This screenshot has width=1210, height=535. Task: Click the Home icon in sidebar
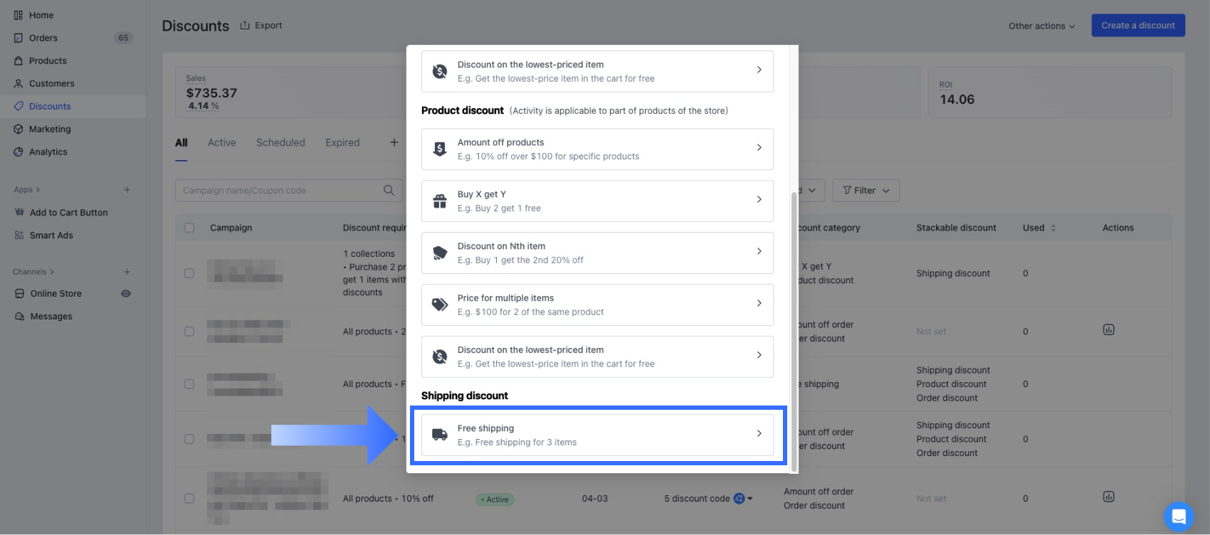tap(19, 15)
